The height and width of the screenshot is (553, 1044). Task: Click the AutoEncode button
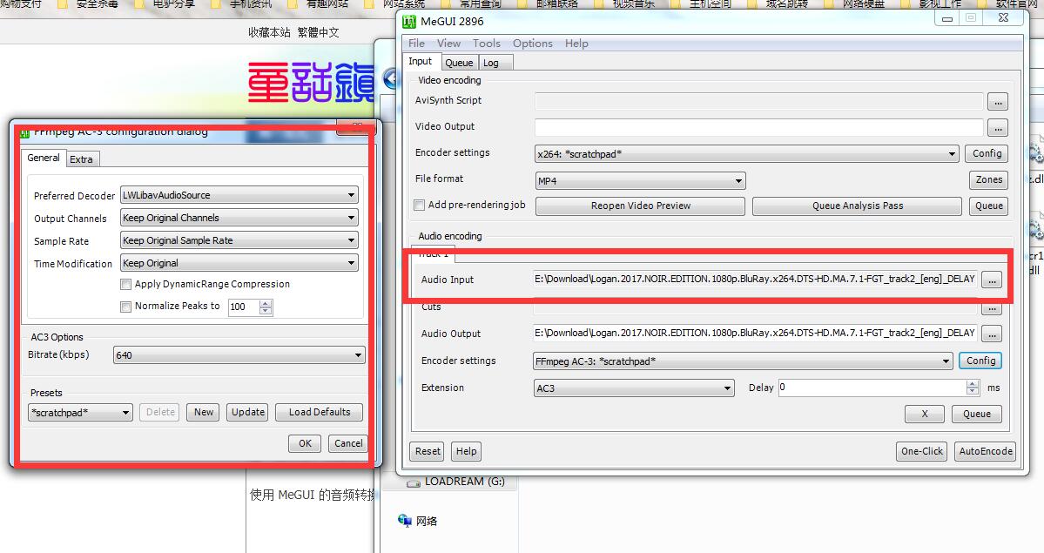985,451
